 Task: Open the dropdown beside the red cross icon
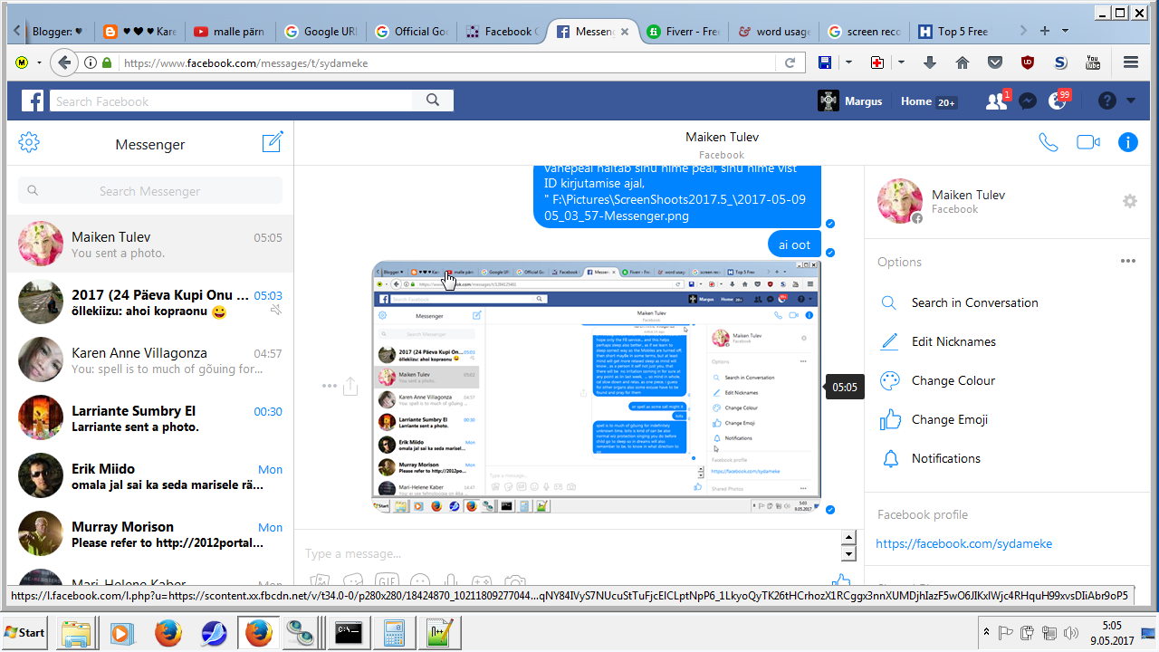[x=901, y=62]
